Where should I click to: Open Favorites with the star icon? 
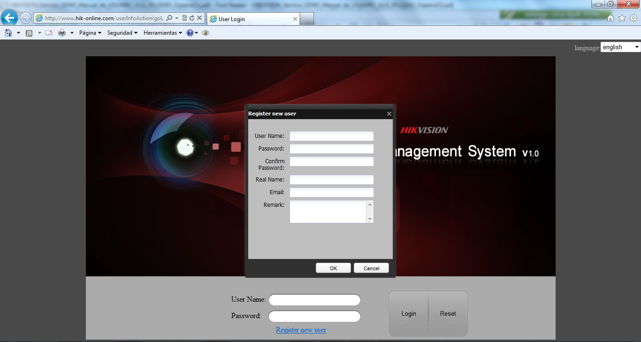coord(622,18)
